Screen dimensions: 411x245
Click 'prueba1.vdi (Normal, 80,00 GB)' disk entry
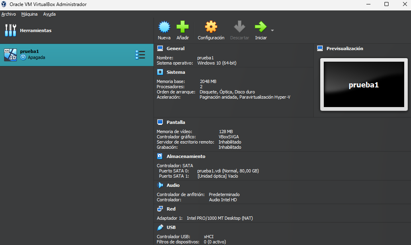tap(228, 171)
